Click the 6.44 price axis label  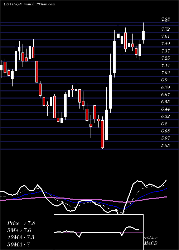[165, 109]
